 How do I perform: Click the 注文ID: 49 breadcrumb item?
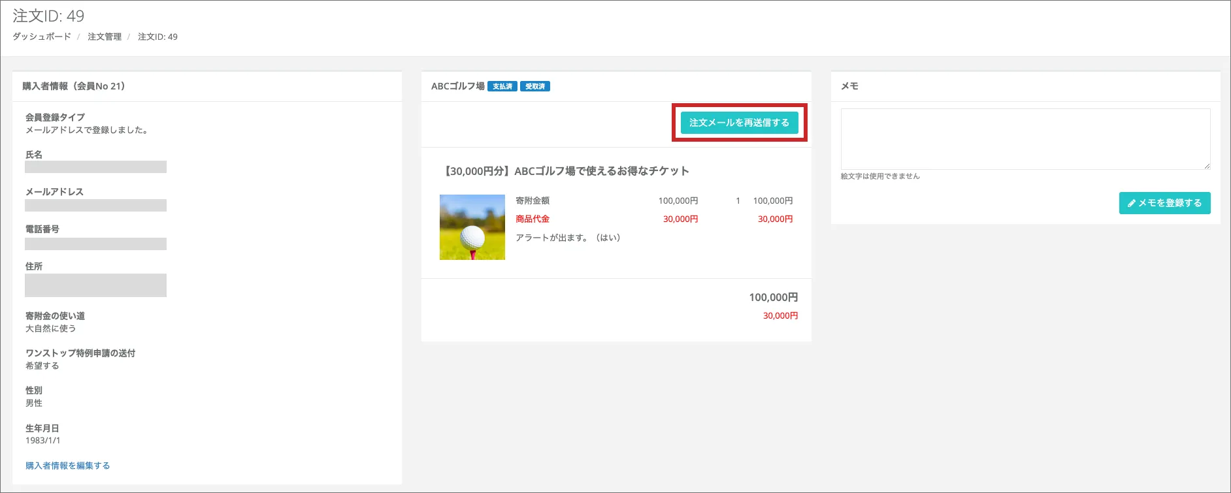click(x=157, y=37)
